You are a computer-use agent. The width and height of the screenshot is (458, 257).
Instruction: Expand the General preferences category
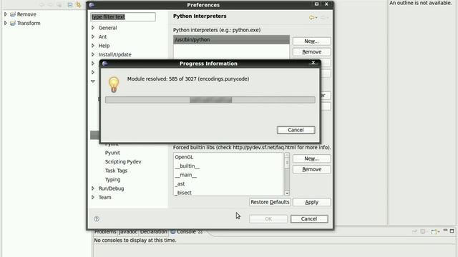93,28
